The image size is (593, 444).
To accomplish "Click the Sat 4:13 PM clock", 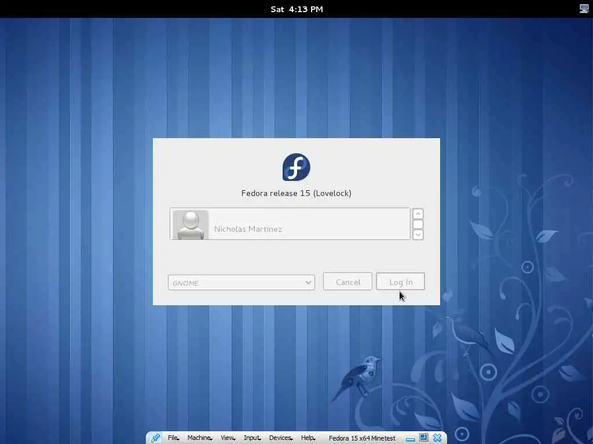I will tap(296, 9).
